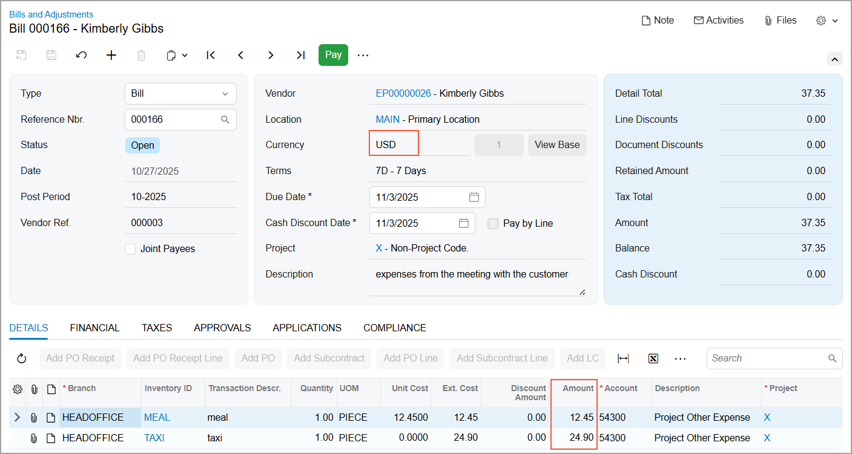Open the Note button in the title bar
The width and height of the screenshot is (852, 454).
(x=658, y=21)
